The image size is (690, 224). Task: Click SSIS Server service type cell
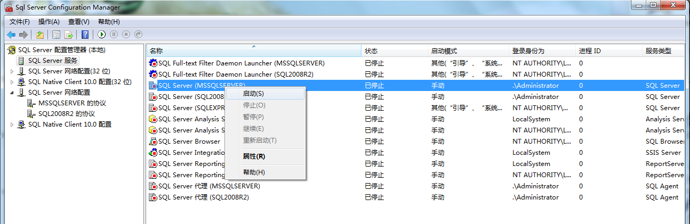pyautogui.click(x=663, y=153)
